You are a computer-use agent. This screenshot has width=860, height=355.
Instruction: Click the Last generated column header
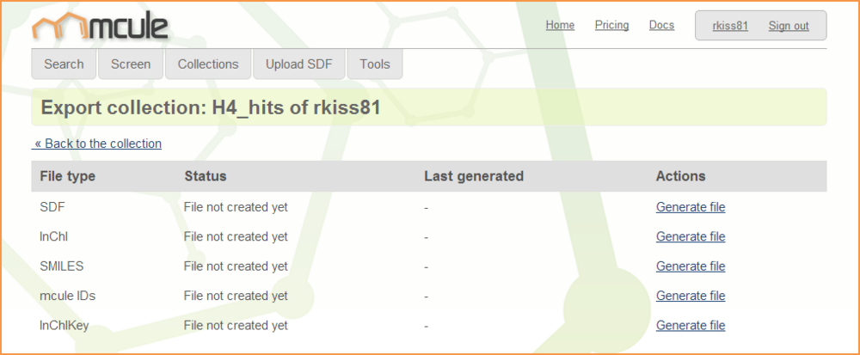474,176
